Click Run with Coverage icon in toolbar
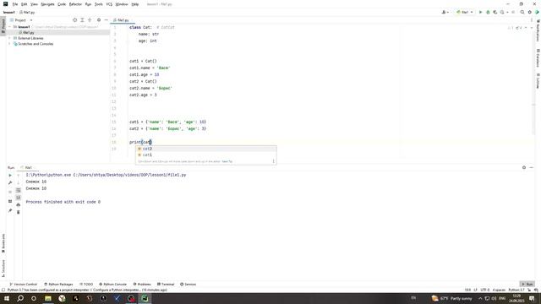The height and width of the screenshot is (304, 541). [x=495, y=12]
